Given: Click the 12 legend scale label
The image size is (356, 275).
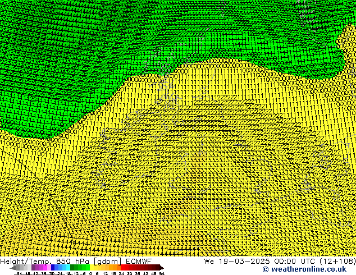Looking at the screenshot, I should [106, 273].
